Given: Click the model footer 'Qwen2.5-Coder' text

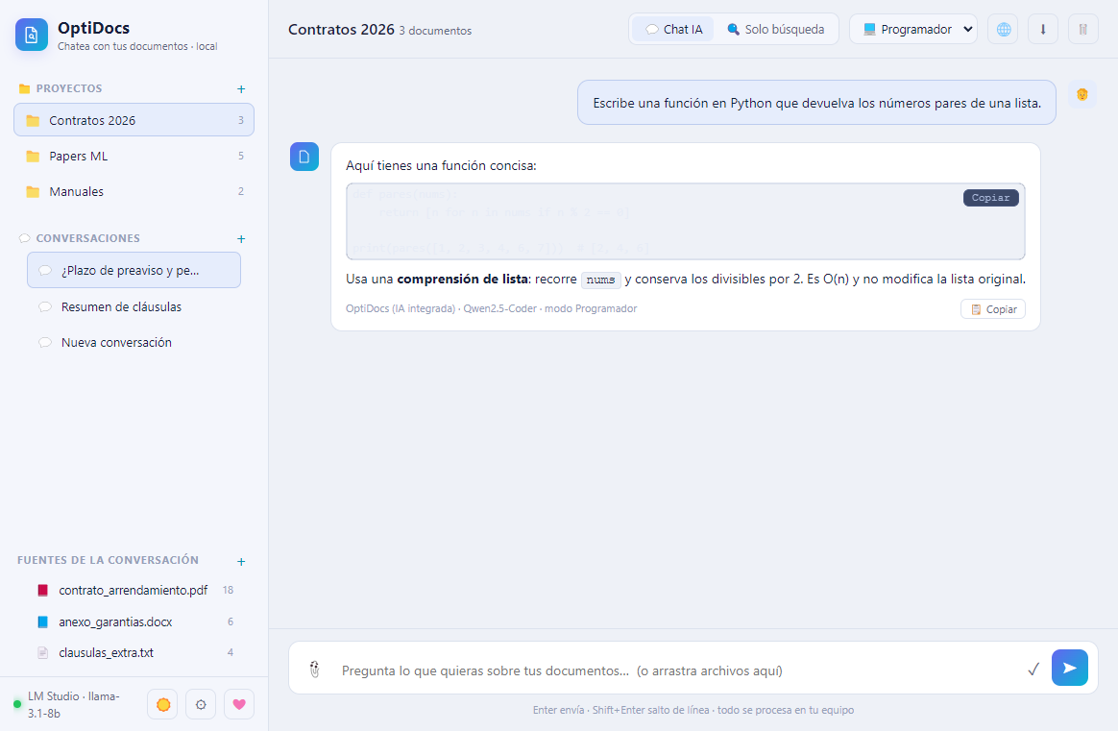Looking at the screenshot, I should click(499, 308).
